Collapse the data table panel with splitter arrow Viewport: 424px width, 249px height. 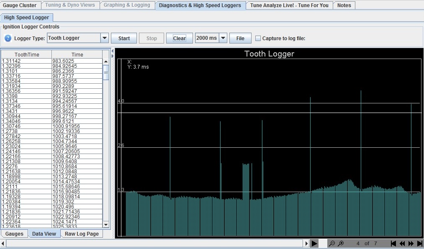(112, 51)
